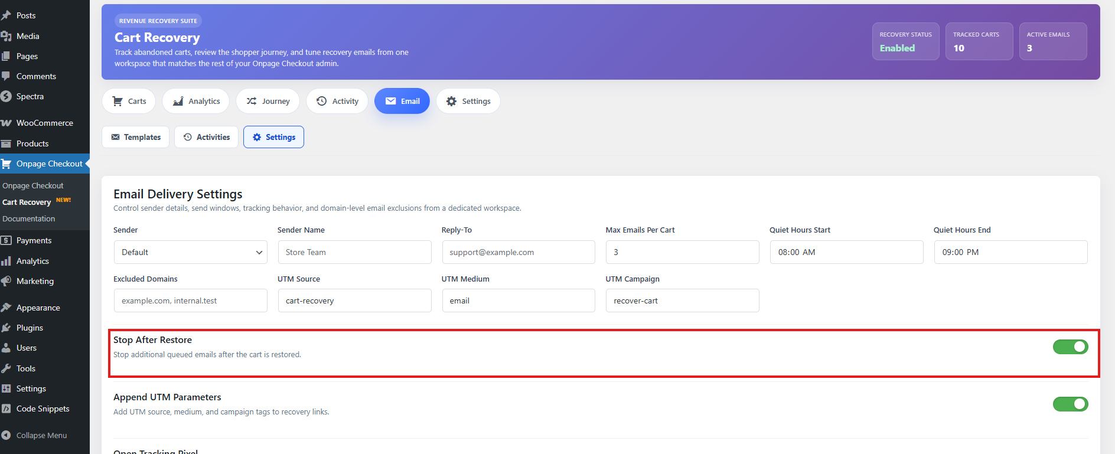Viewport: 1115px width, 454px height.
Task: Click the clock icon on Activity tab
Action: tap(322, 101)
